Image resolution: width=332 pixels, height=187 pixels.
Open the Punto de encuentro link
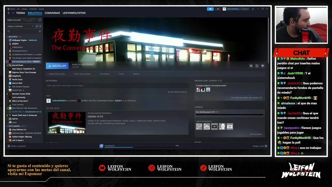coord(82,74)
